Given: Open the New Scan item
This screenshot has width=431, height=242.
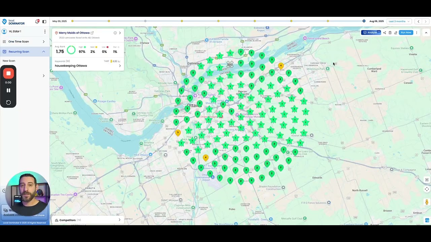Looking at the screenshot, I should pos(9,61).
